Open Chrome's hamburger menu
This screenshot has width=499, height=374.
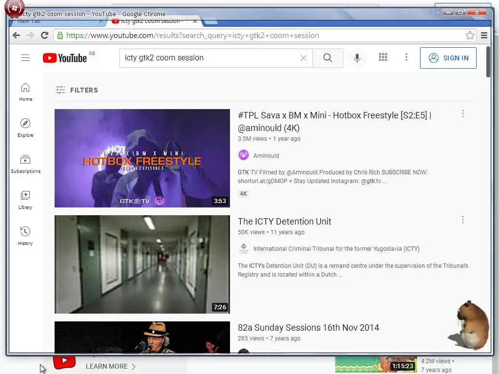coord(484,35)
